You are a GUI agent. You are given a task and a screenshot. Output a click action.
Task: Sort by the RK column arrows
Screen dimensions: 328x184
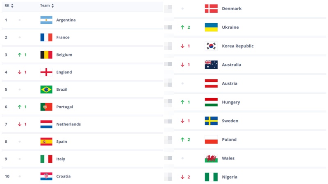[12, 6]
